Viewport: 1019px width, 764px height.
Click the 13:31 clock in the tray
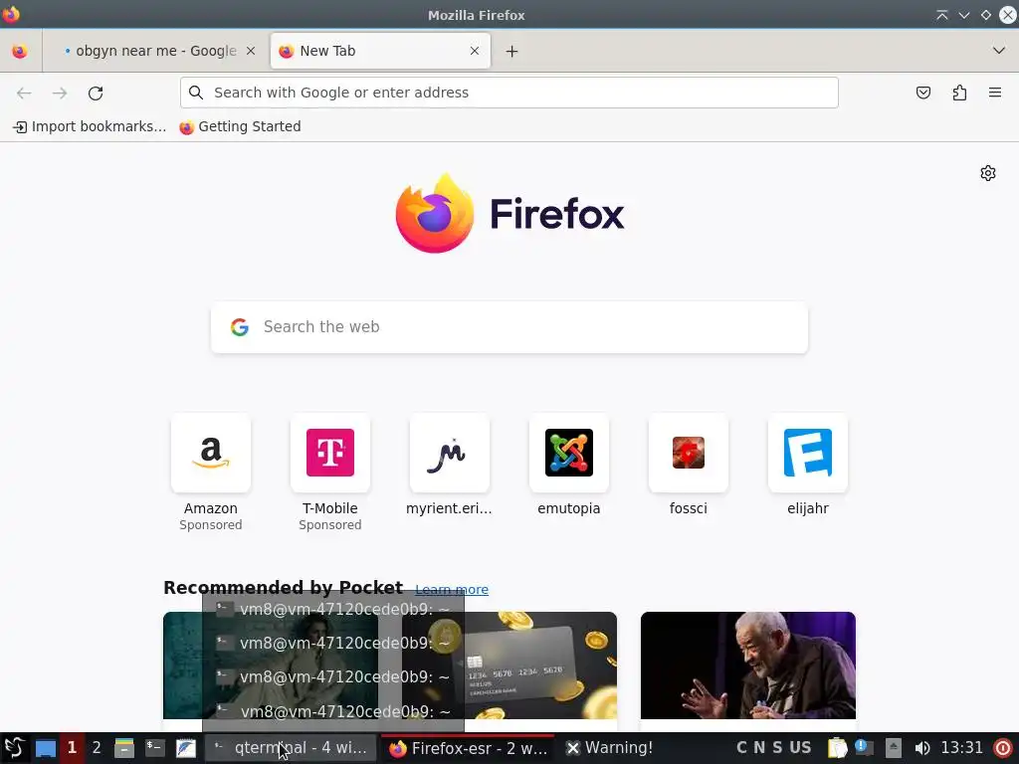pyautogui.click(x=962, y=748)
